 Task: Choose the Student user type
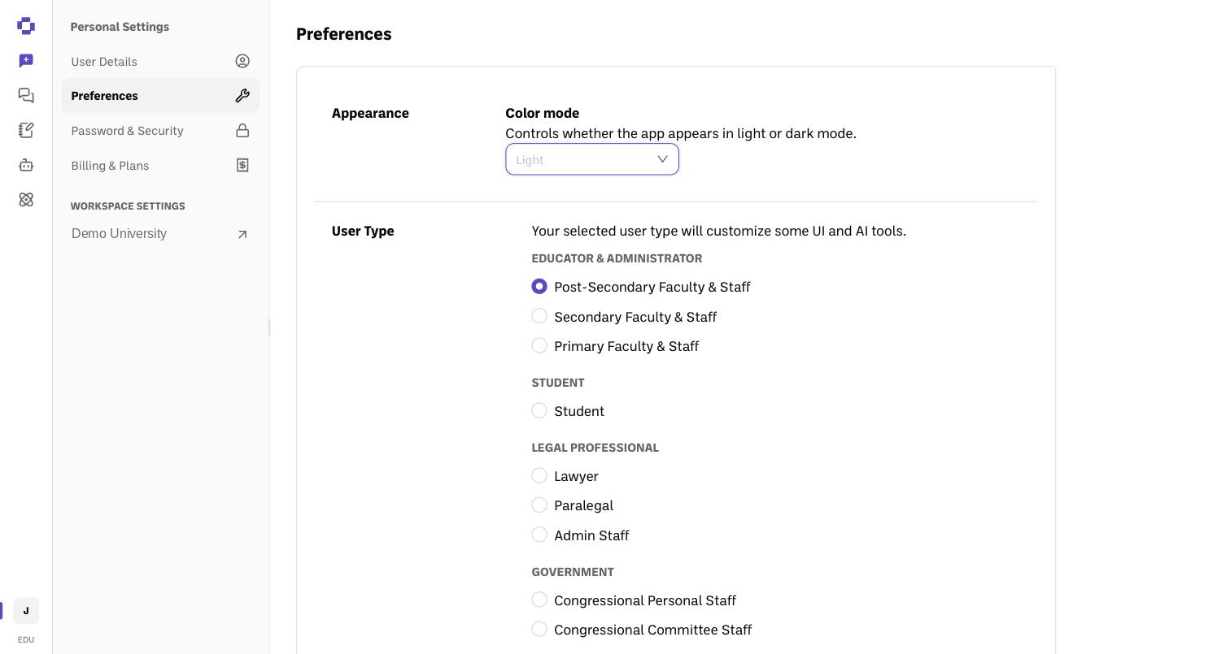coord(539,410)
